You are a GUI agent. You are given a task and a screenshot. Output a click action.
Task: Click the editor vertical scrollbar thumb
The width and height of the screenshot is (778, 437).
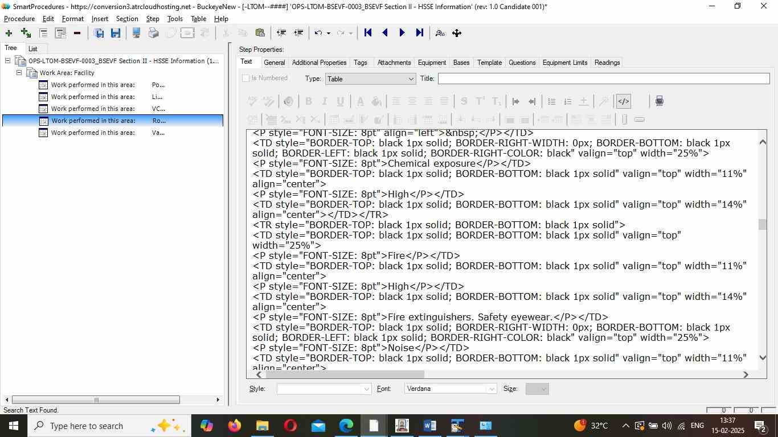tap(763, 225)
